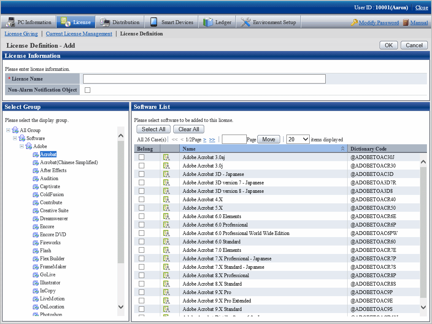Viewport: 432px width, 324px height.
Task: Click the Adobe group folder icon
Action: click(29, 146)
